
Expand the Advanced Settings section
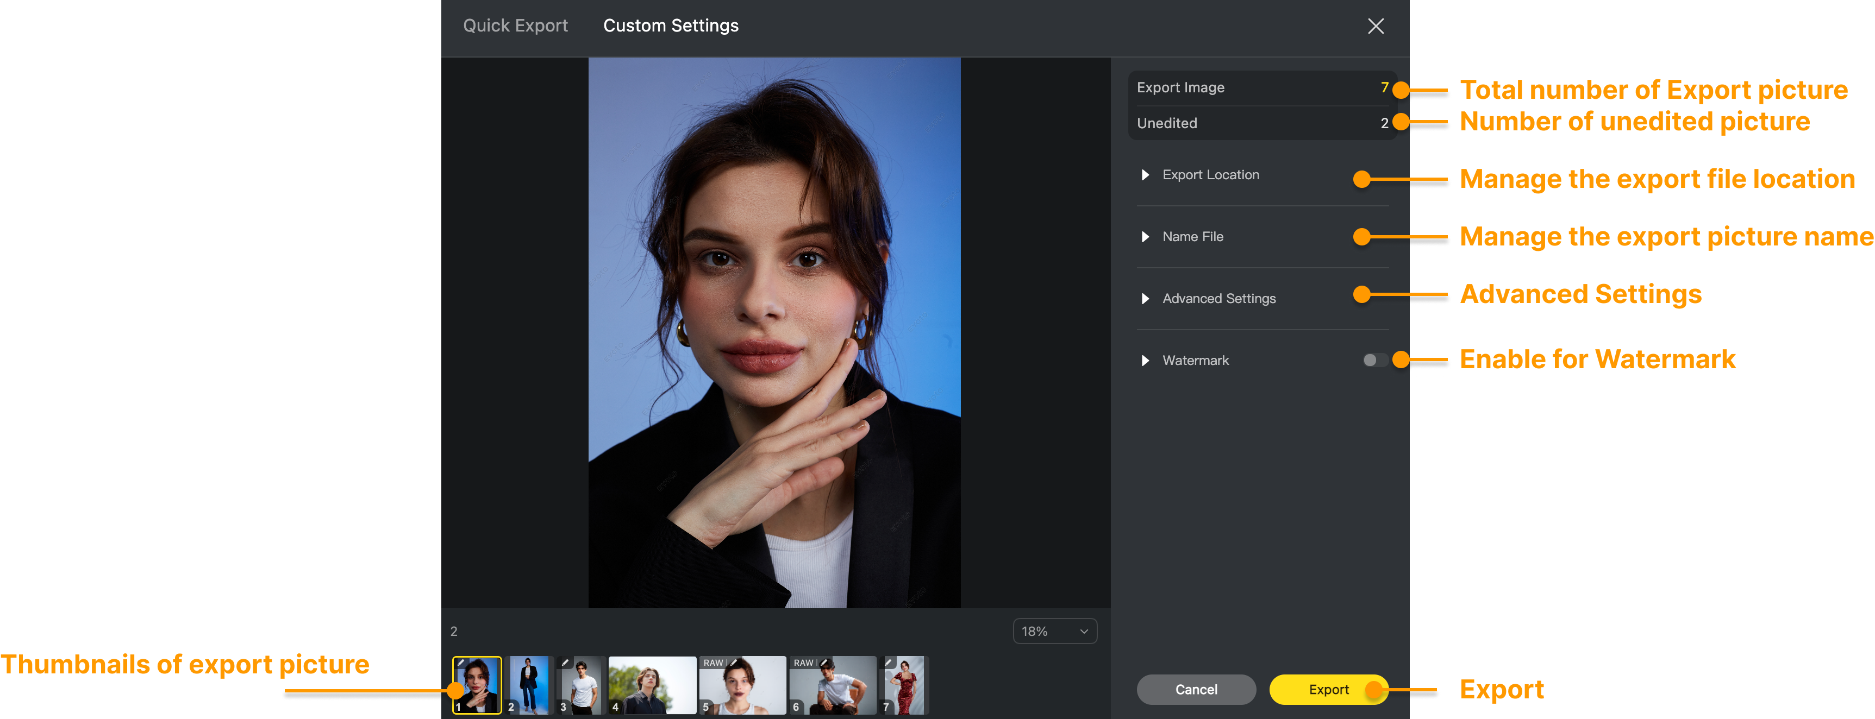(1145, 299)
